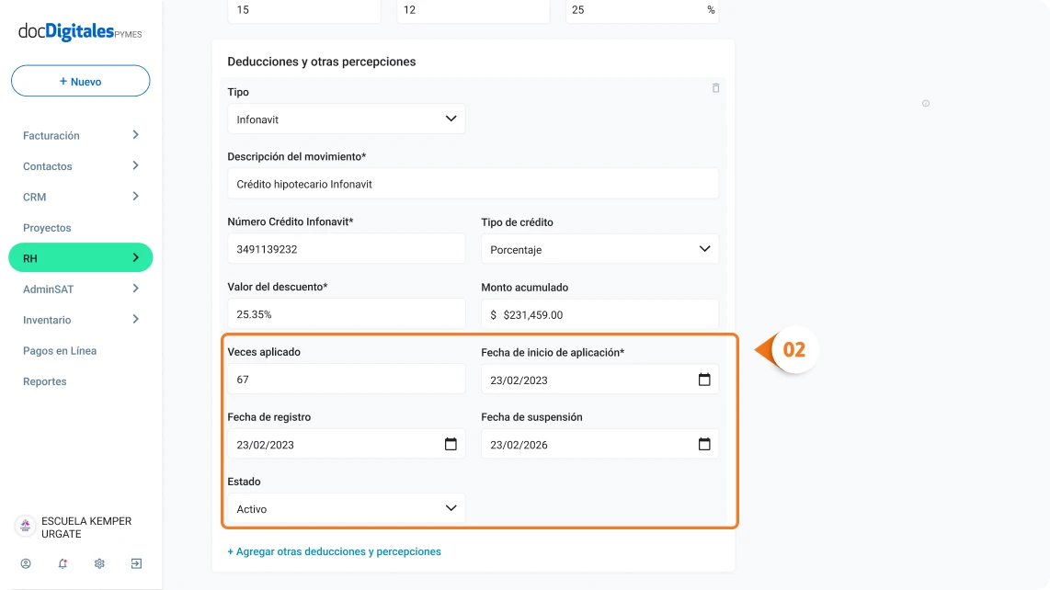Click the Estado label
This screenshot has width=1050, height=590.
244,482
